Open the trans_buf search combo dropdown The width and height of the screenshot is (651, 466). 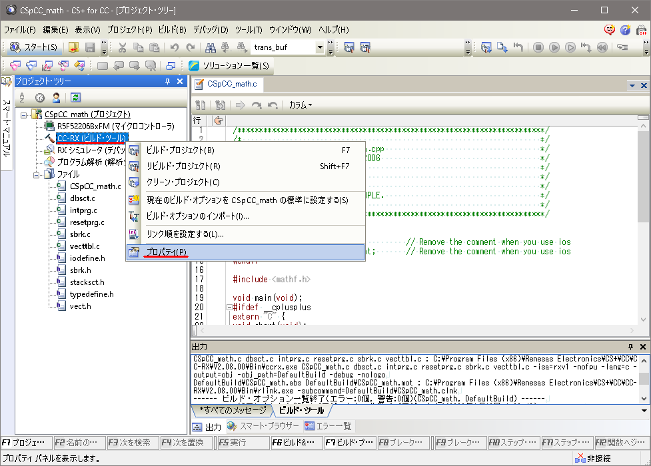(320, 47)
